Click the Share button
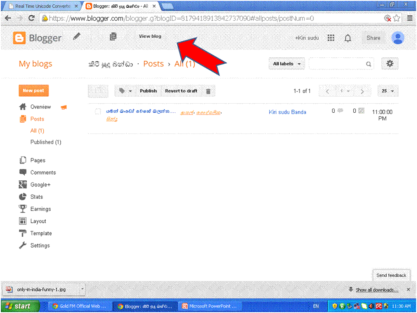This screenshot has width=417, height=313. tap(373, 38)
